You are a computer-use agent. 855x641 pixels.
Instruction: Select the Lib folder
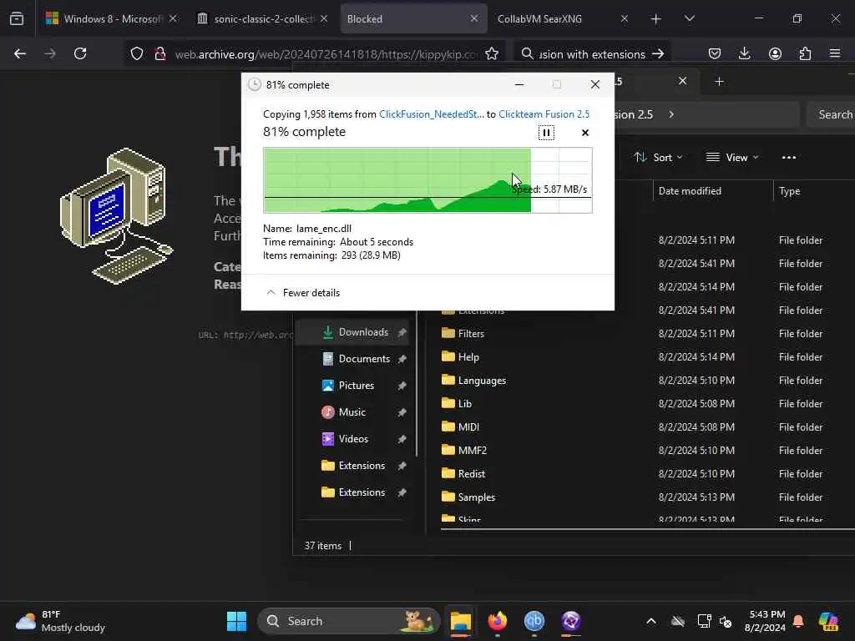[457, 404]
